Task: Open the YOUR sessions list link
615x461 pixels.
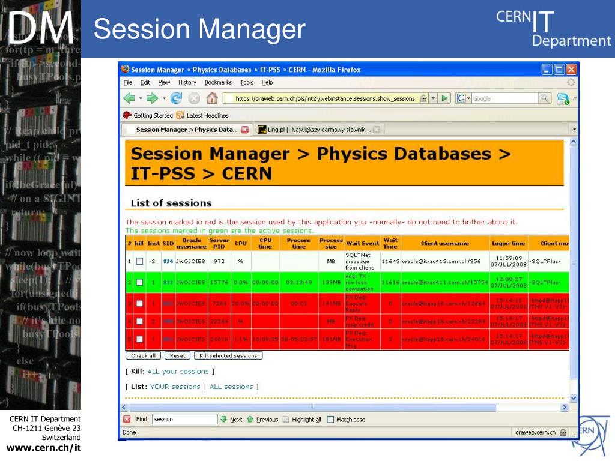Action: (x=175, y=387)
